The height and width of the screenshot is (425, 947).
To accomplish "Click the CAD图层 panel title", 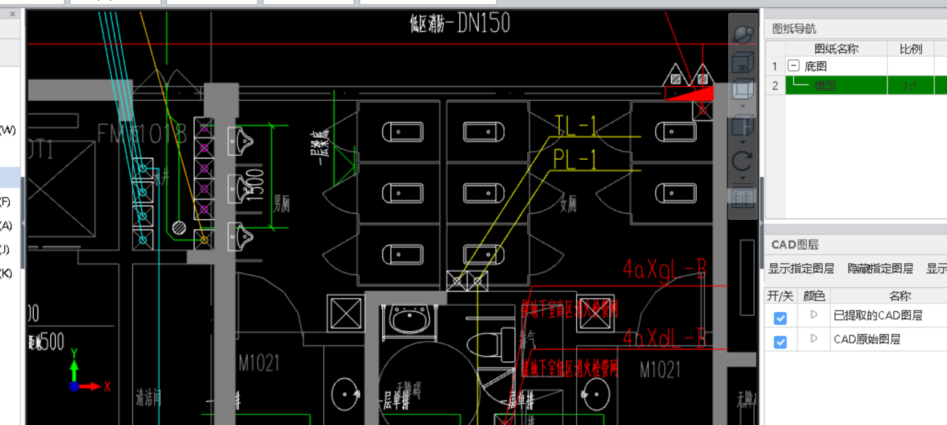I will coord(795,245).
